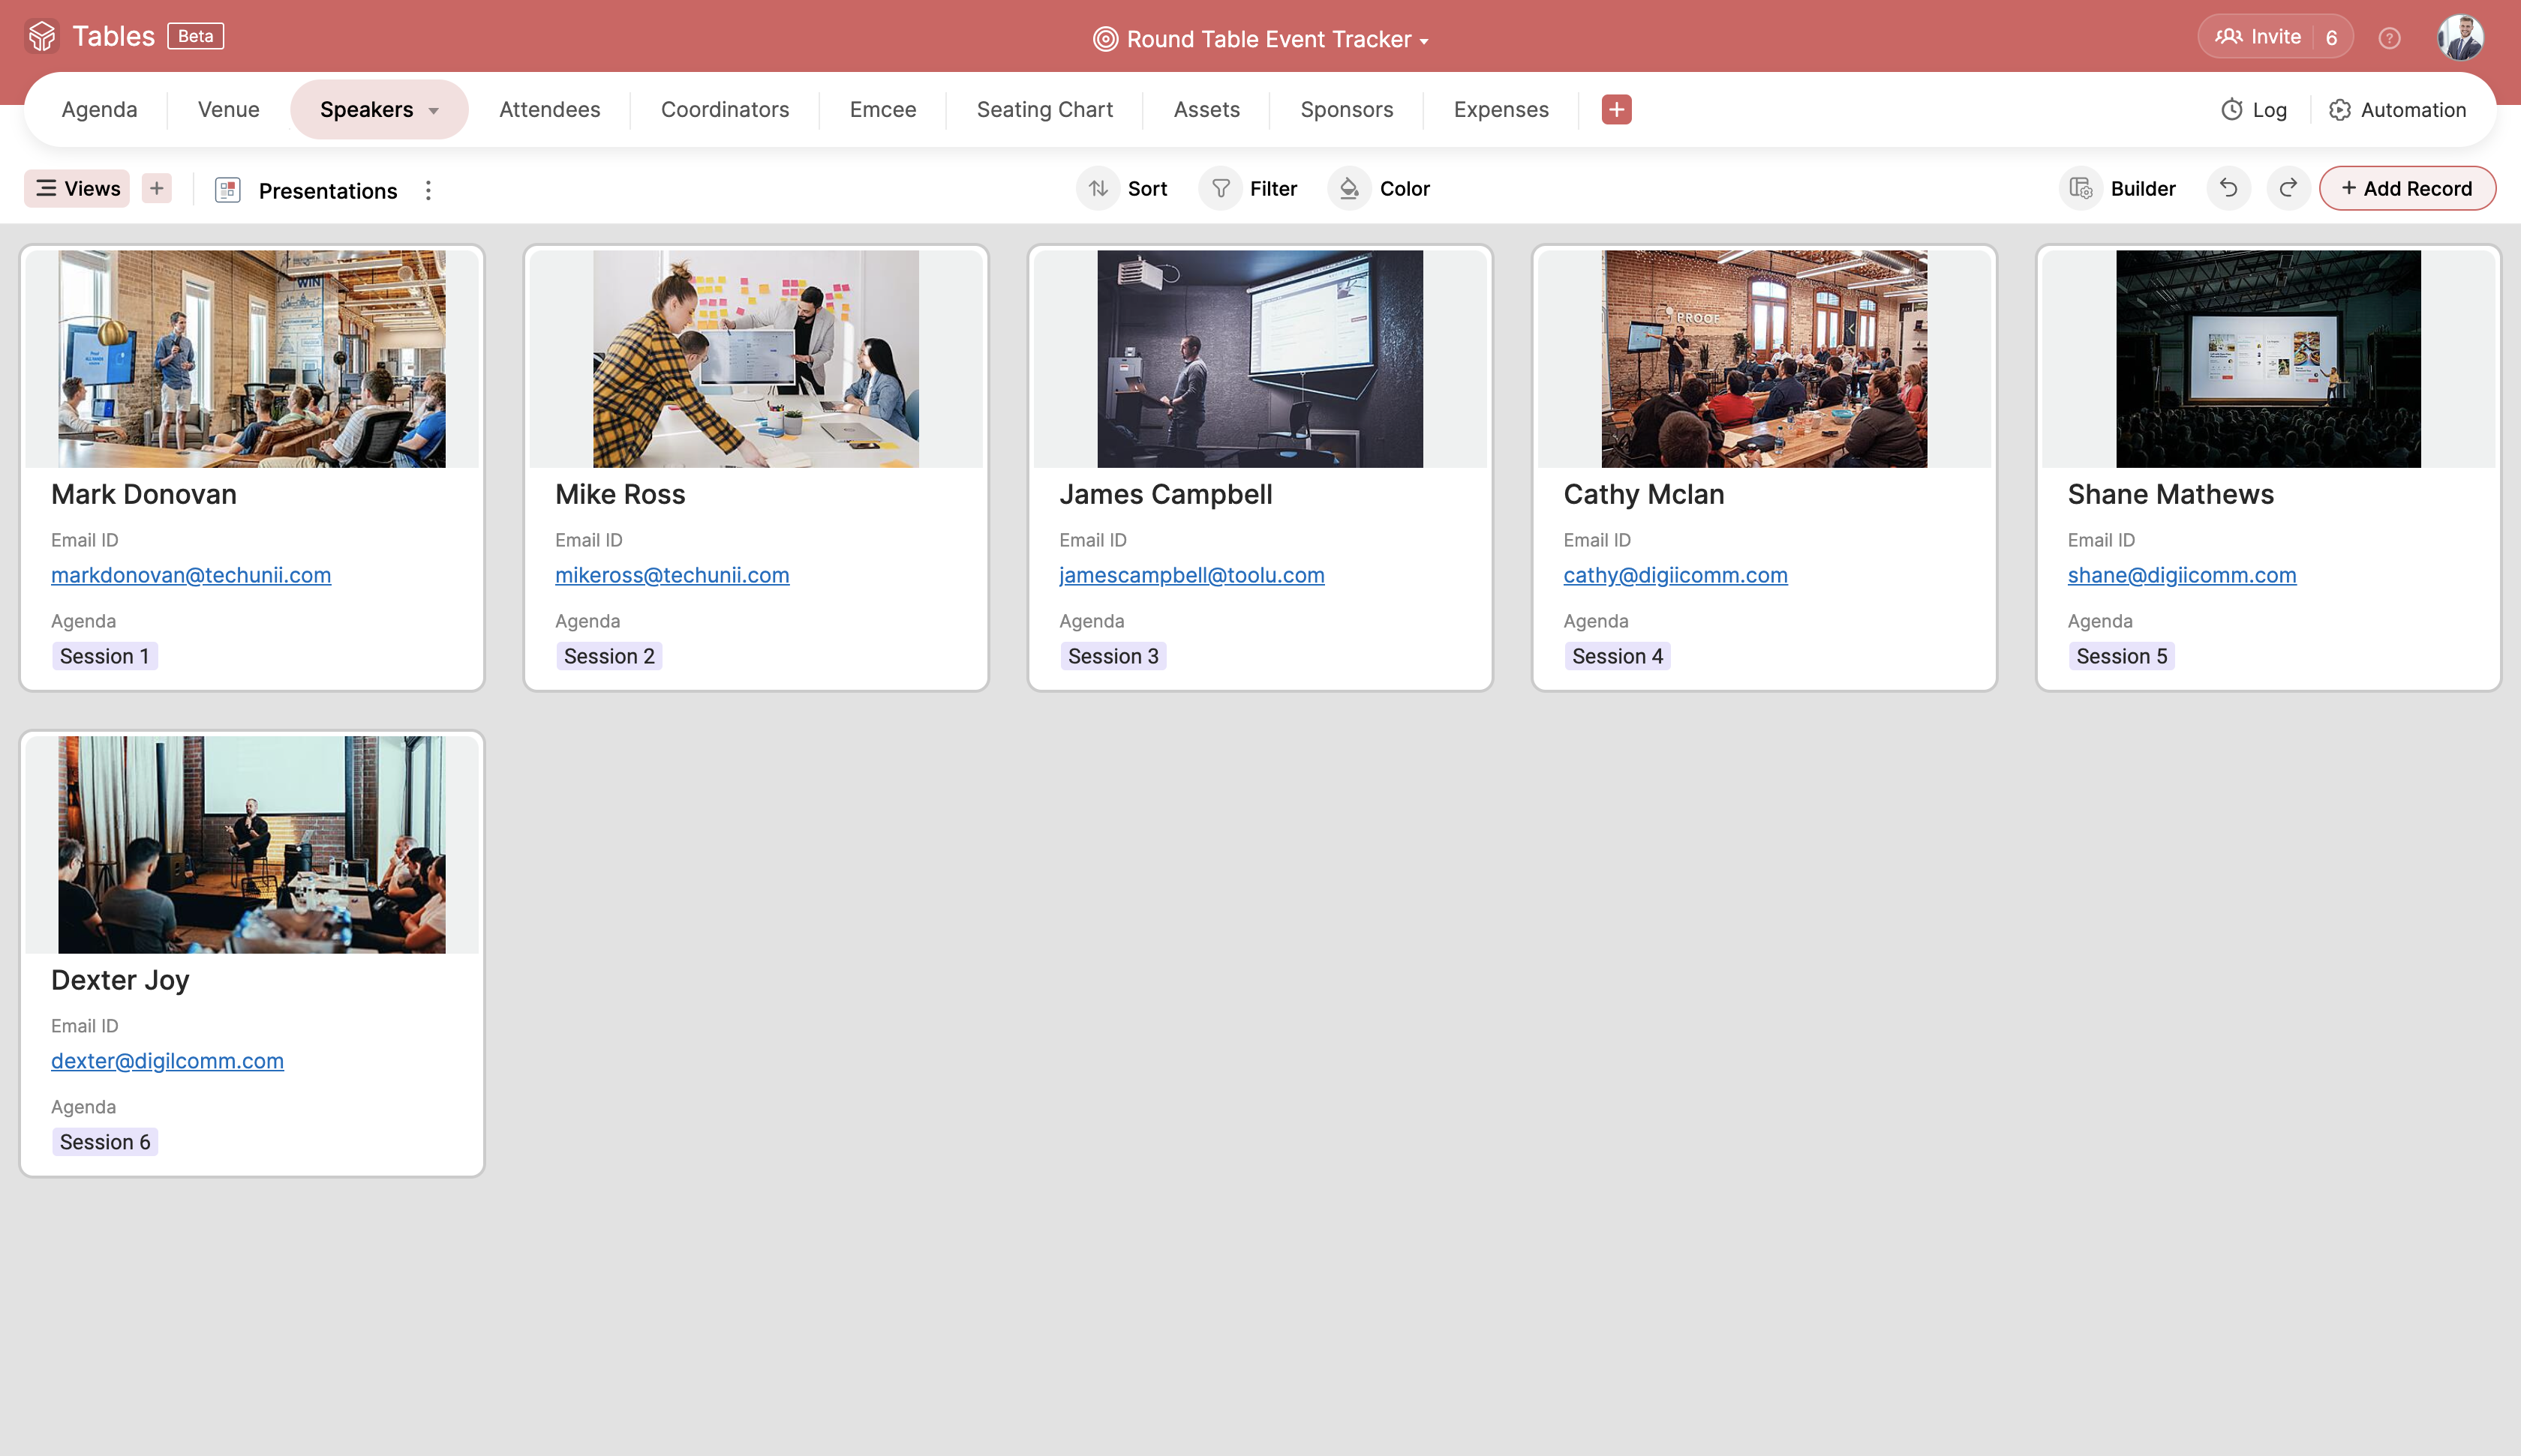Image resolution: width=2521 pixels, height=1456 pixels.
Task: Open the Filter funnel option
Action: click(x=1221, y=188)
